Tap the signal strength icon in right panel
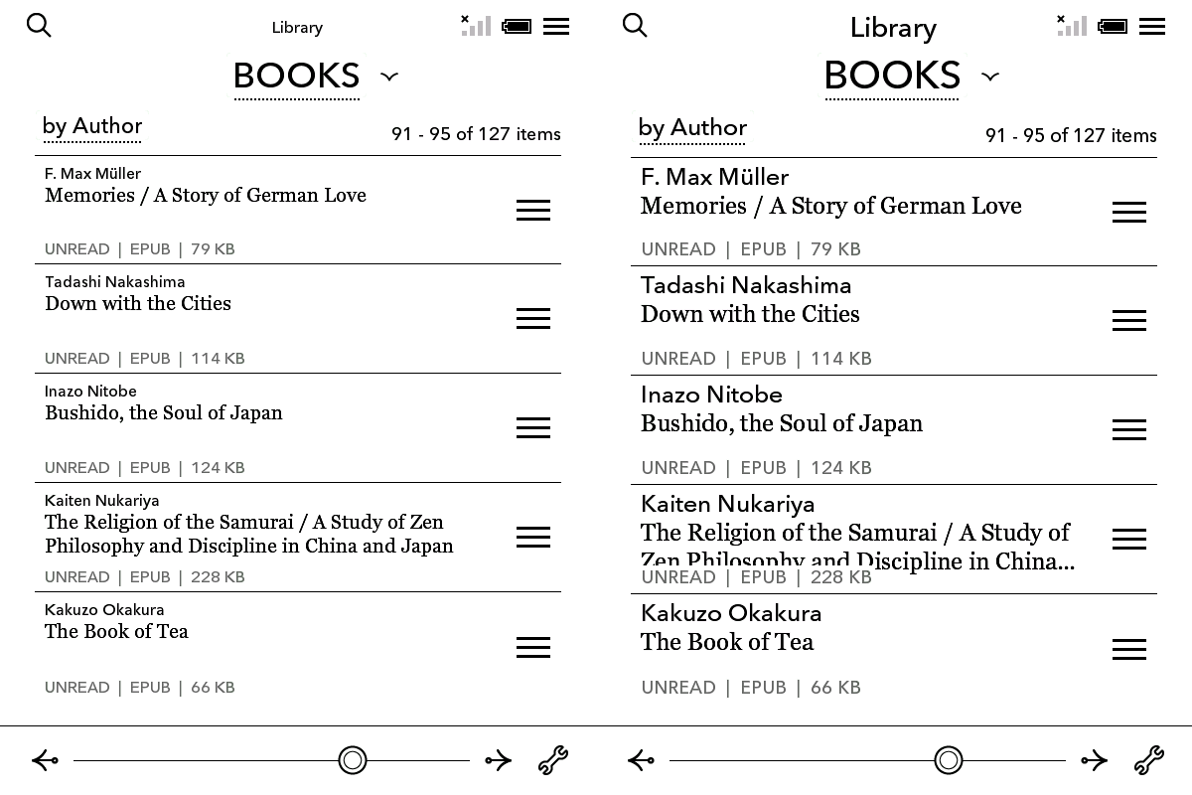Image resolution: width=1192 pixels, height=795 pixels. 1072,26
